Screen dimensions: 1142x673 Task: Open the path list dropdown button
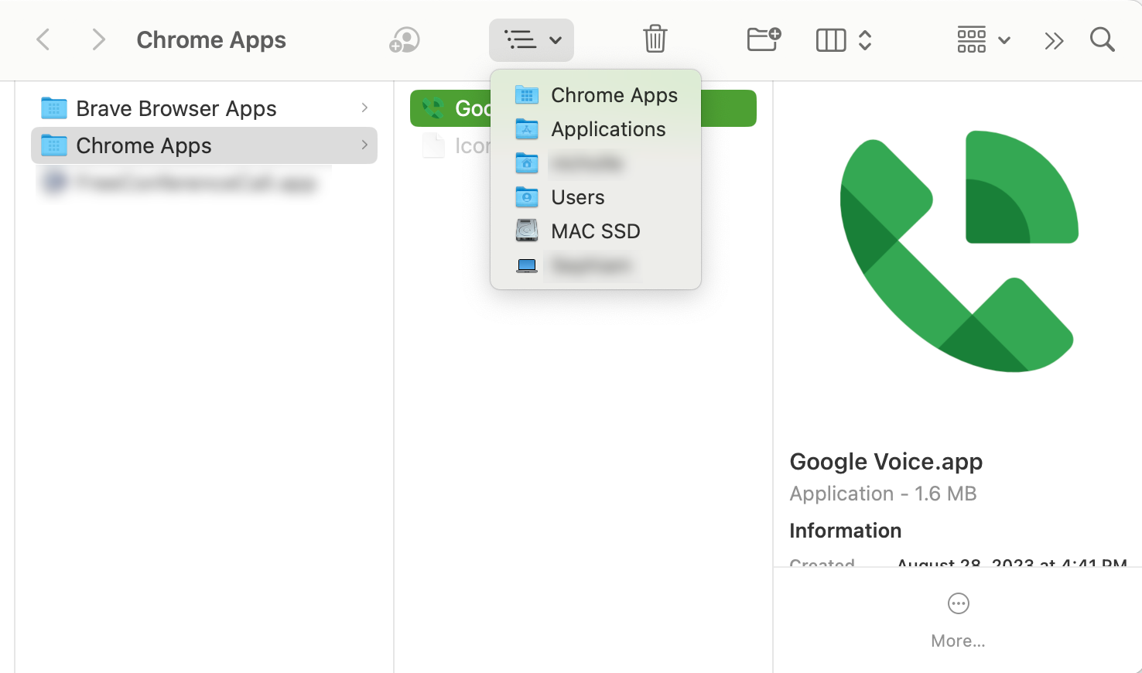(x=532, y=39)
